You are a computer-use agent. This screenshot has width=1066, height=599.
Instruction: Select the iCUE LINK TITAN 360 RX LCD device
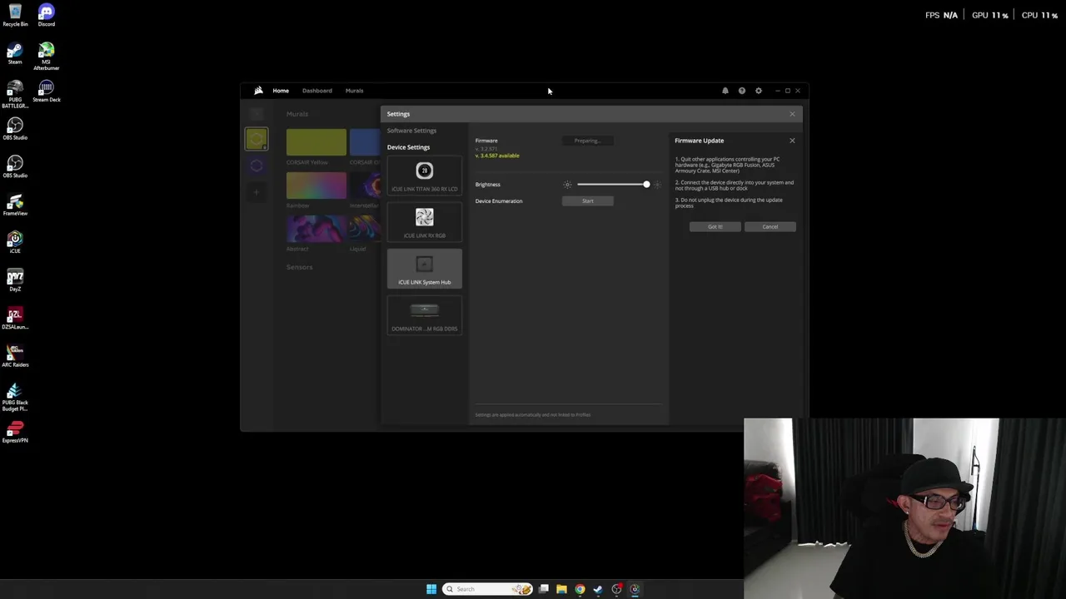425,177
